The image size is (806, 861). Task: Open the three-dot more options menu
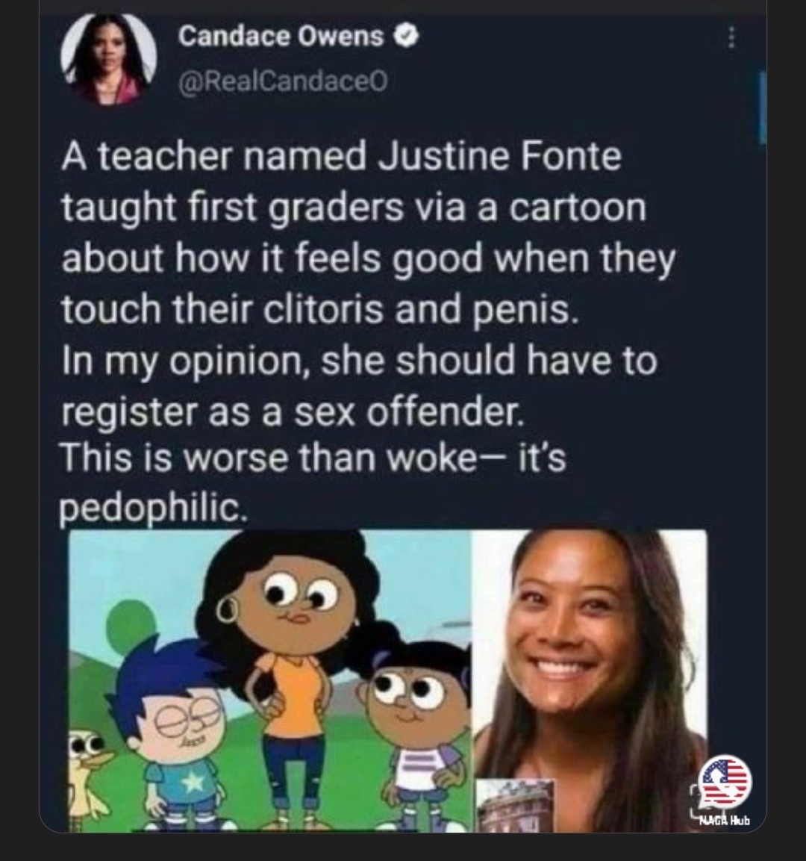731,38
